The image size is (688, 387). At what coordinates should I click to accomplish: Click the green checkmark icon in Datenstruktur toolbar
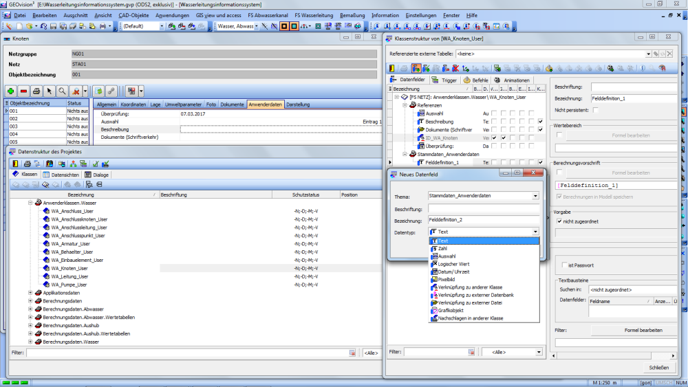click(x=95, y=164)
